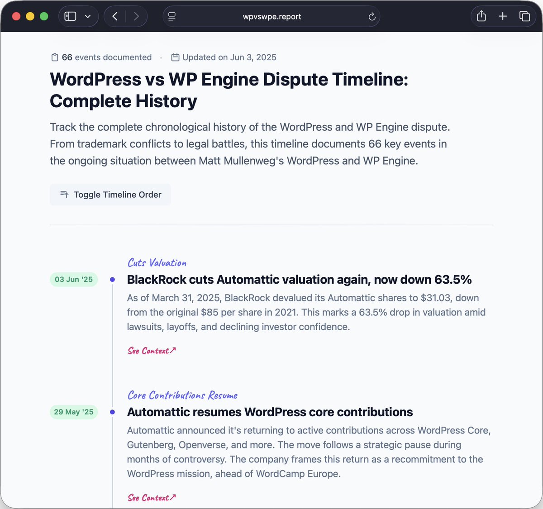
Task: Click the Cuts Valuation tag label
Action: point(157,263)
